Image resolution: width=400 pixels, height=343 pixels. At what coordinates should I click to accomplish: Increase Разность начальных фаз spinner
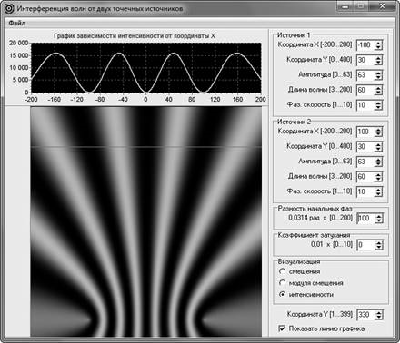point(379,216)
